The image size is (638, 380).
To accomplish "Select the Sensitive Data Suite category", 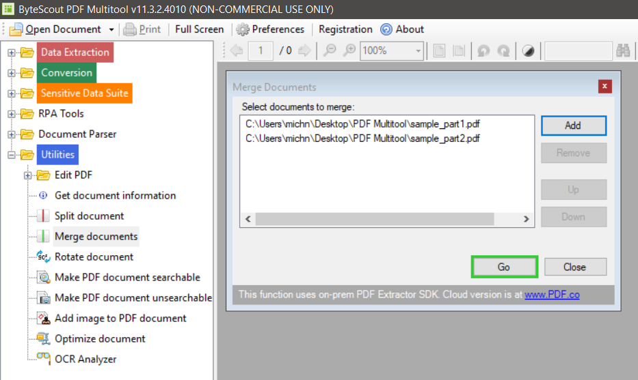I will click(84, 93).
